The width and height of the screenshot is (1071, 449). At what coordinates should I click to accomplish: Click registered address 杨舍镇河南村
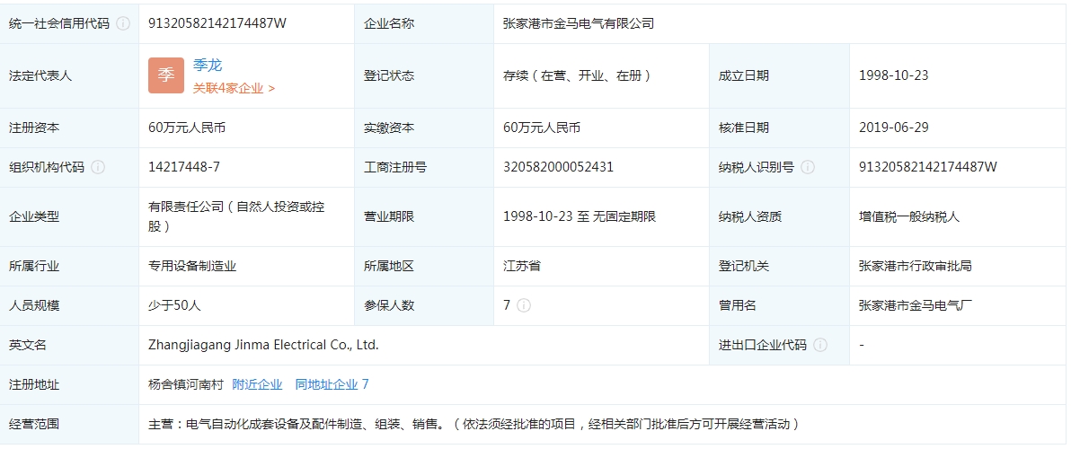coord(185,384)
